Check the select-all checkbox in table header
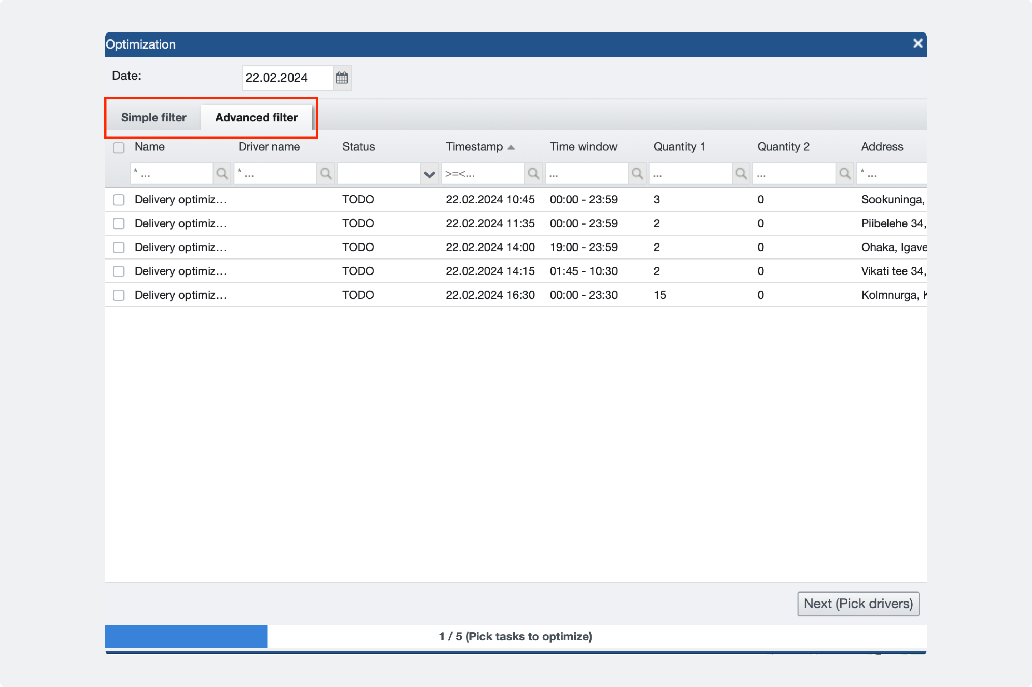The image size is (1032, 687). [118, 148]
